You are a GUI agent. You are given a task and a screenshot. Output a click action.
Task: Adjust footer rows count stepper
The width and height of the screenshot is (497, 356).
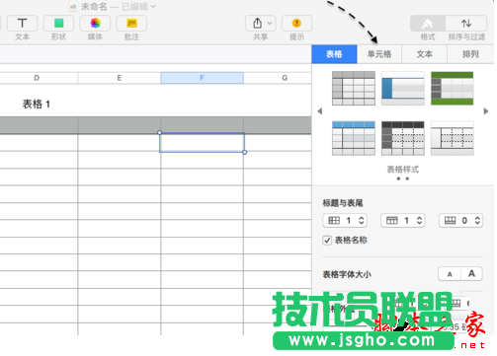coord(477,221)
